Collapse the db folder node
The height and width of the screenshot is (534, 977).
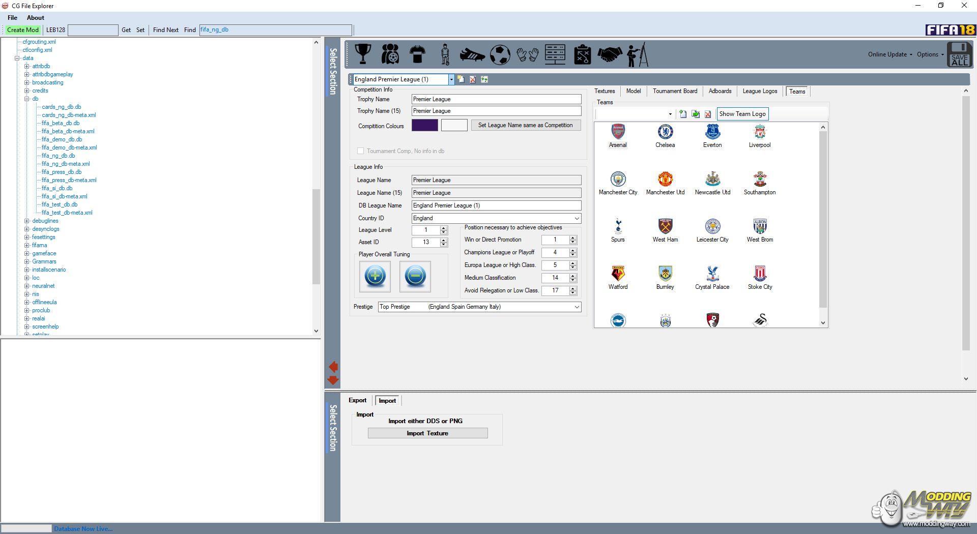tap(27, 99)
